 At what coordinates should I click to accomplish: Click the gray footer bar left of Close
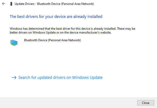(68, 103)
